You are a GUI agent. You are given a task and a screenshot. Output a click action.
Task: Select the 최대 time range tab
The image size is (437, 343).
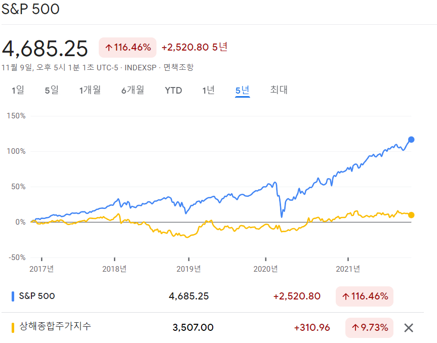(279, 90)
